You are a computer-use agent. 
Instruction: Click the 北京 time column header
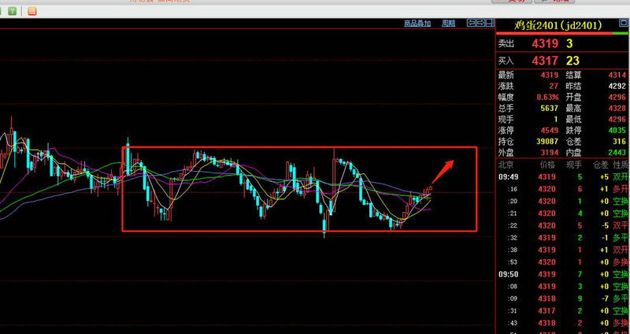pyautogui.click(x=506, y=165)
